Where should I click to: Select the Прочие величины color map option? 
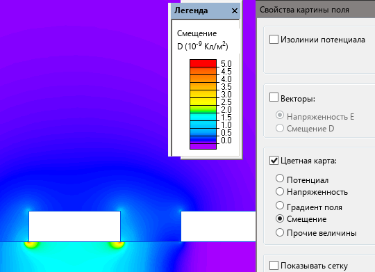(280, 232)
